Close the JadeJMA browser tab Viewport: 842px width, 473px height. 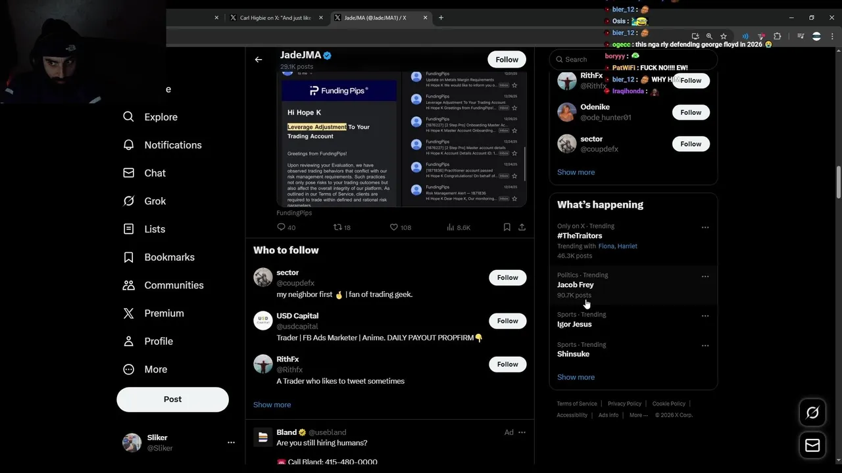tap(425, 18)
